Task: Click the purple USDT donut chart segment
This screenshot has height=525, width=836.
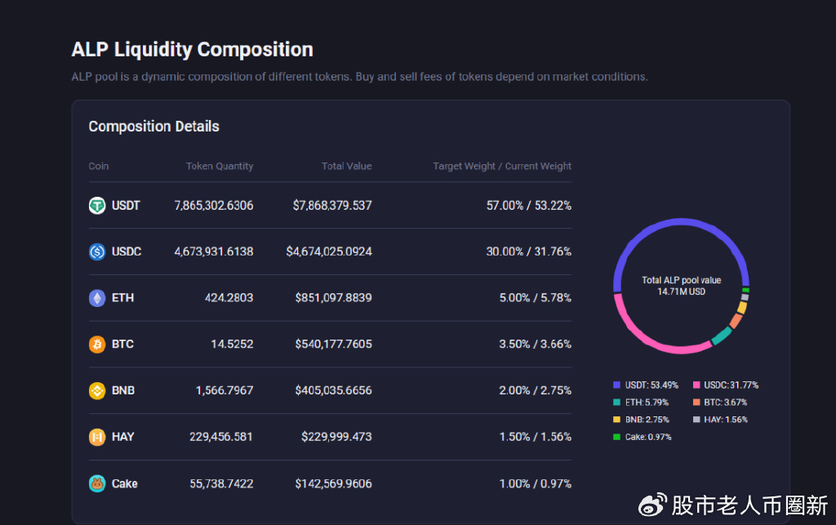Action: pyautogui.click(x=682, y=222)
